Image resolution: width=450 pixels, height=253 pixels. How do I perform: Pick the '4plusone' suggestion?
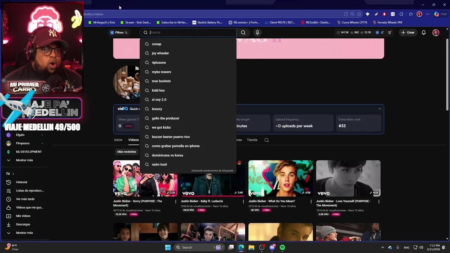[x=188, y=63]
